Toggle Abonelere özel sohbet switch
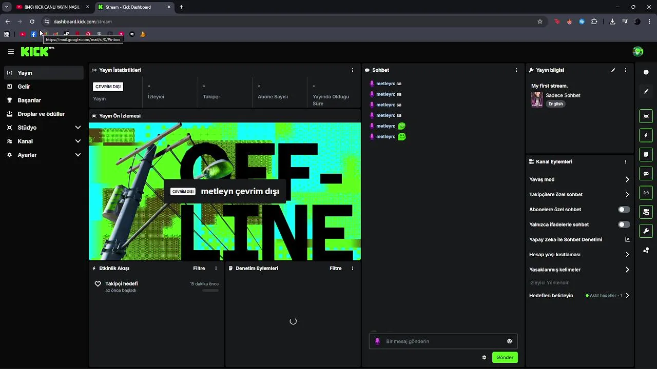The image size is (657, 369). coord(624,210)
